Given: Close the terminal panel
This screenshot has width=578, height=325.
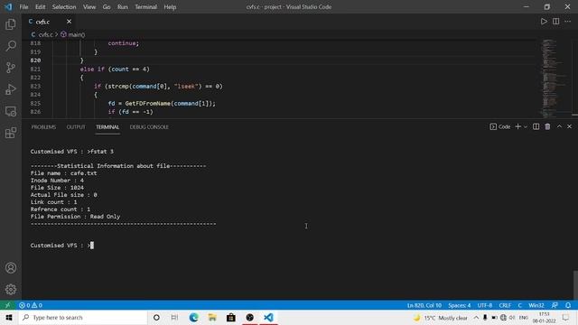Looking at the screenshot, I should click(x=569, y=126).
